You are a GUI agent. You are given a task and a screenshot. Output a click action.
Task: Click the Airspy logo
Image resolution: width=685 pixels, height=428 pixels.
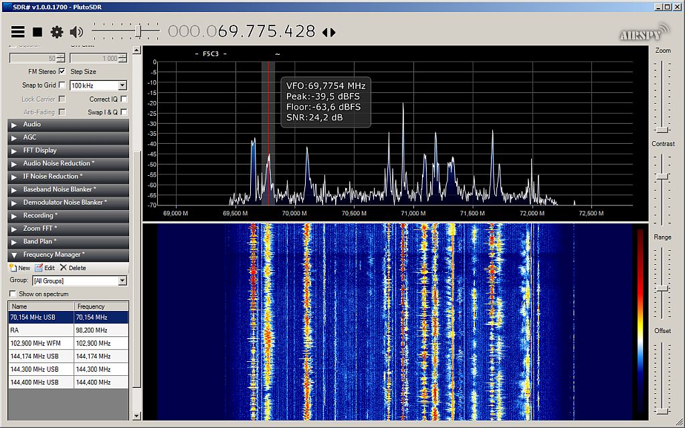point(644,32)
